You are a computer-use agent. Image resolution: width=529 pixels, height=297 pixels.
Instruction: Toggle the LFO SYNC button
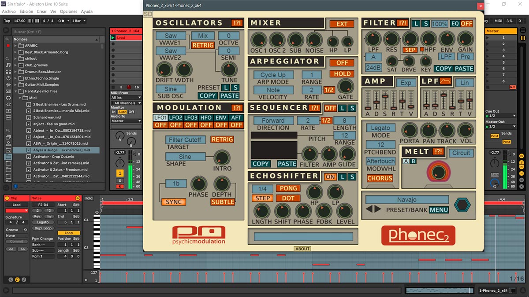173,202
